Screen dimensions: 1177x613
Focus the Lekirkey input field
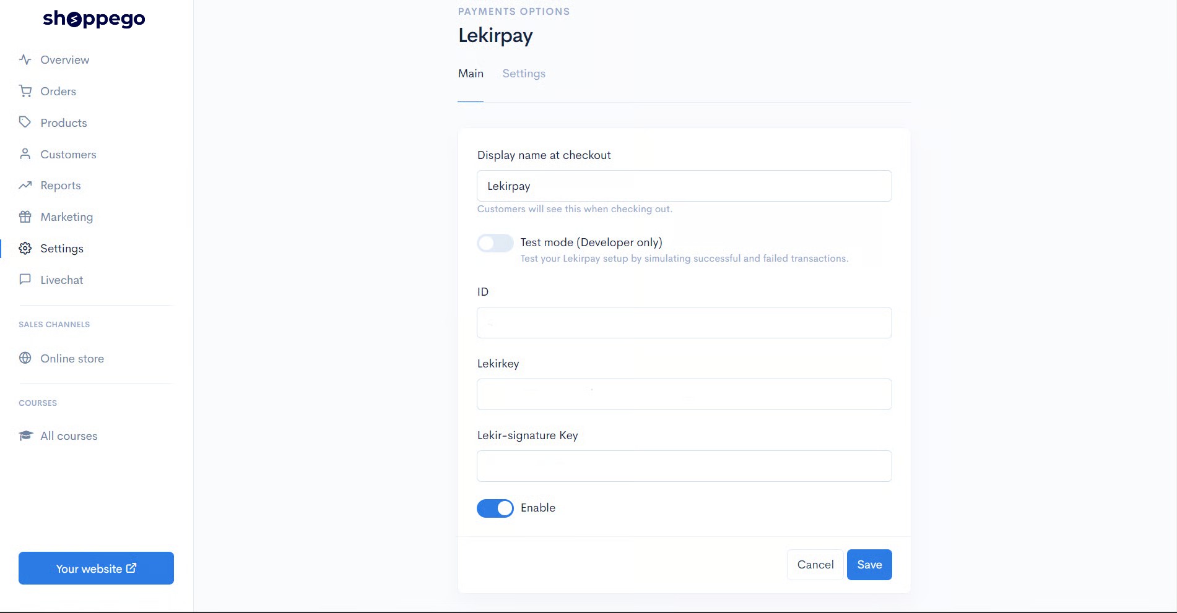(684, 395)
